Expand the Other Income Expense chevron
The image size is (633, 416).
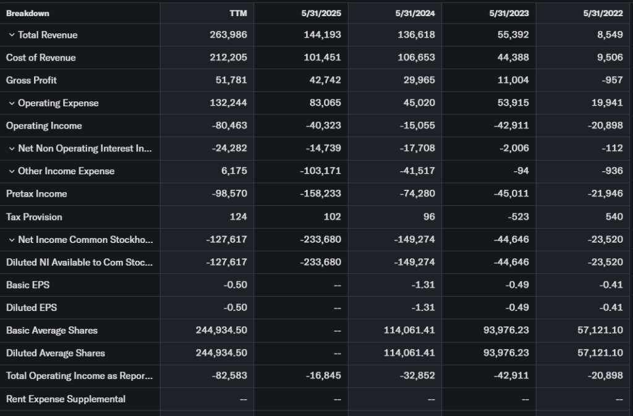(11, 171)
